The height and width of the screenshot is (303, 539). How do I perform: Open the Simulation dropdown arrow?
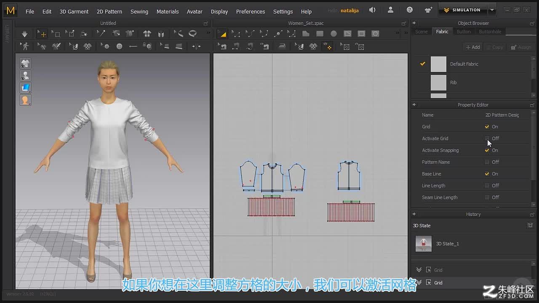[x=492, y=10]
